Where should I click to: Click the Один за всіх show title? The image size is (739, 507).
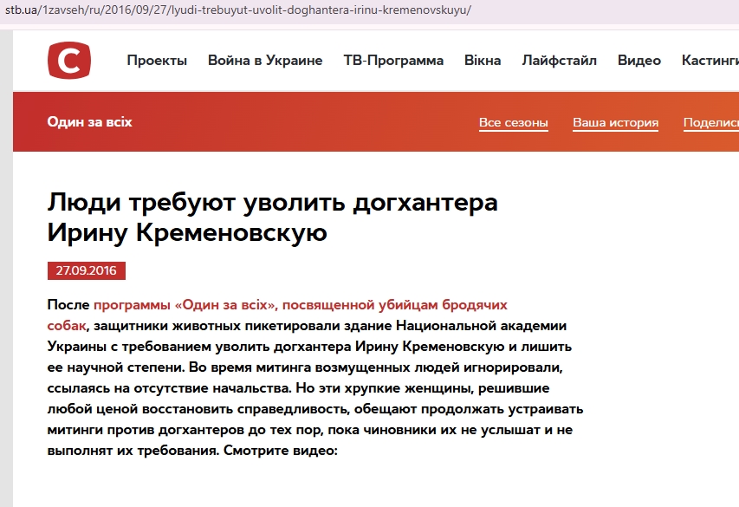pos(89,122)
